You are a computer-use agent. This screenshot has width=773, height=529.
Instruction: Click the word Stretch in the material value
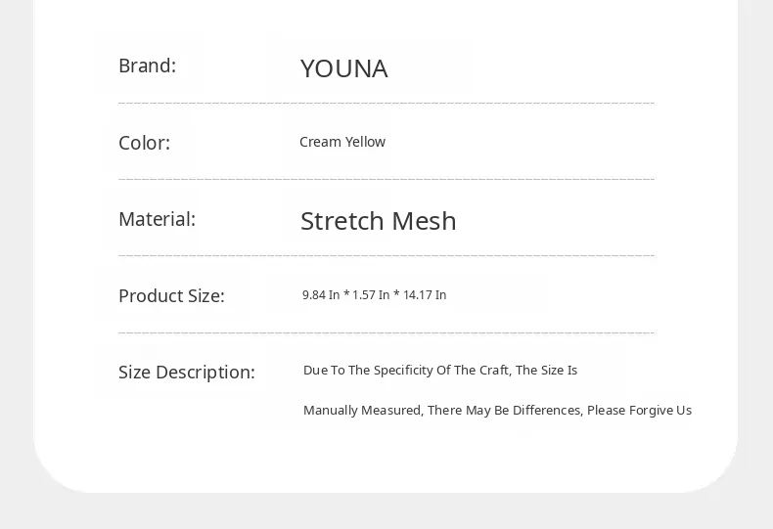pos(339,221)
